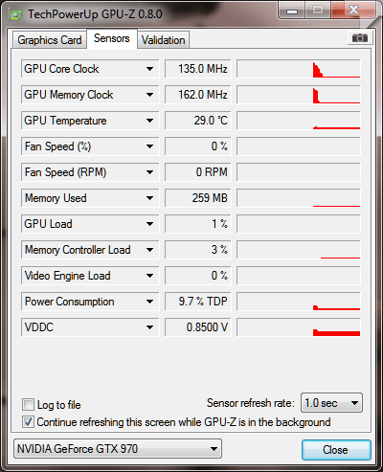This screenshot has height=472, width=383.
Task: Uncheck Continue refreshing in background option
Action: tap(28, 422)
